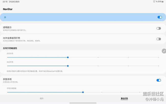
Task: Tap the floating pencil edit icon
Action: coord(164,51)
